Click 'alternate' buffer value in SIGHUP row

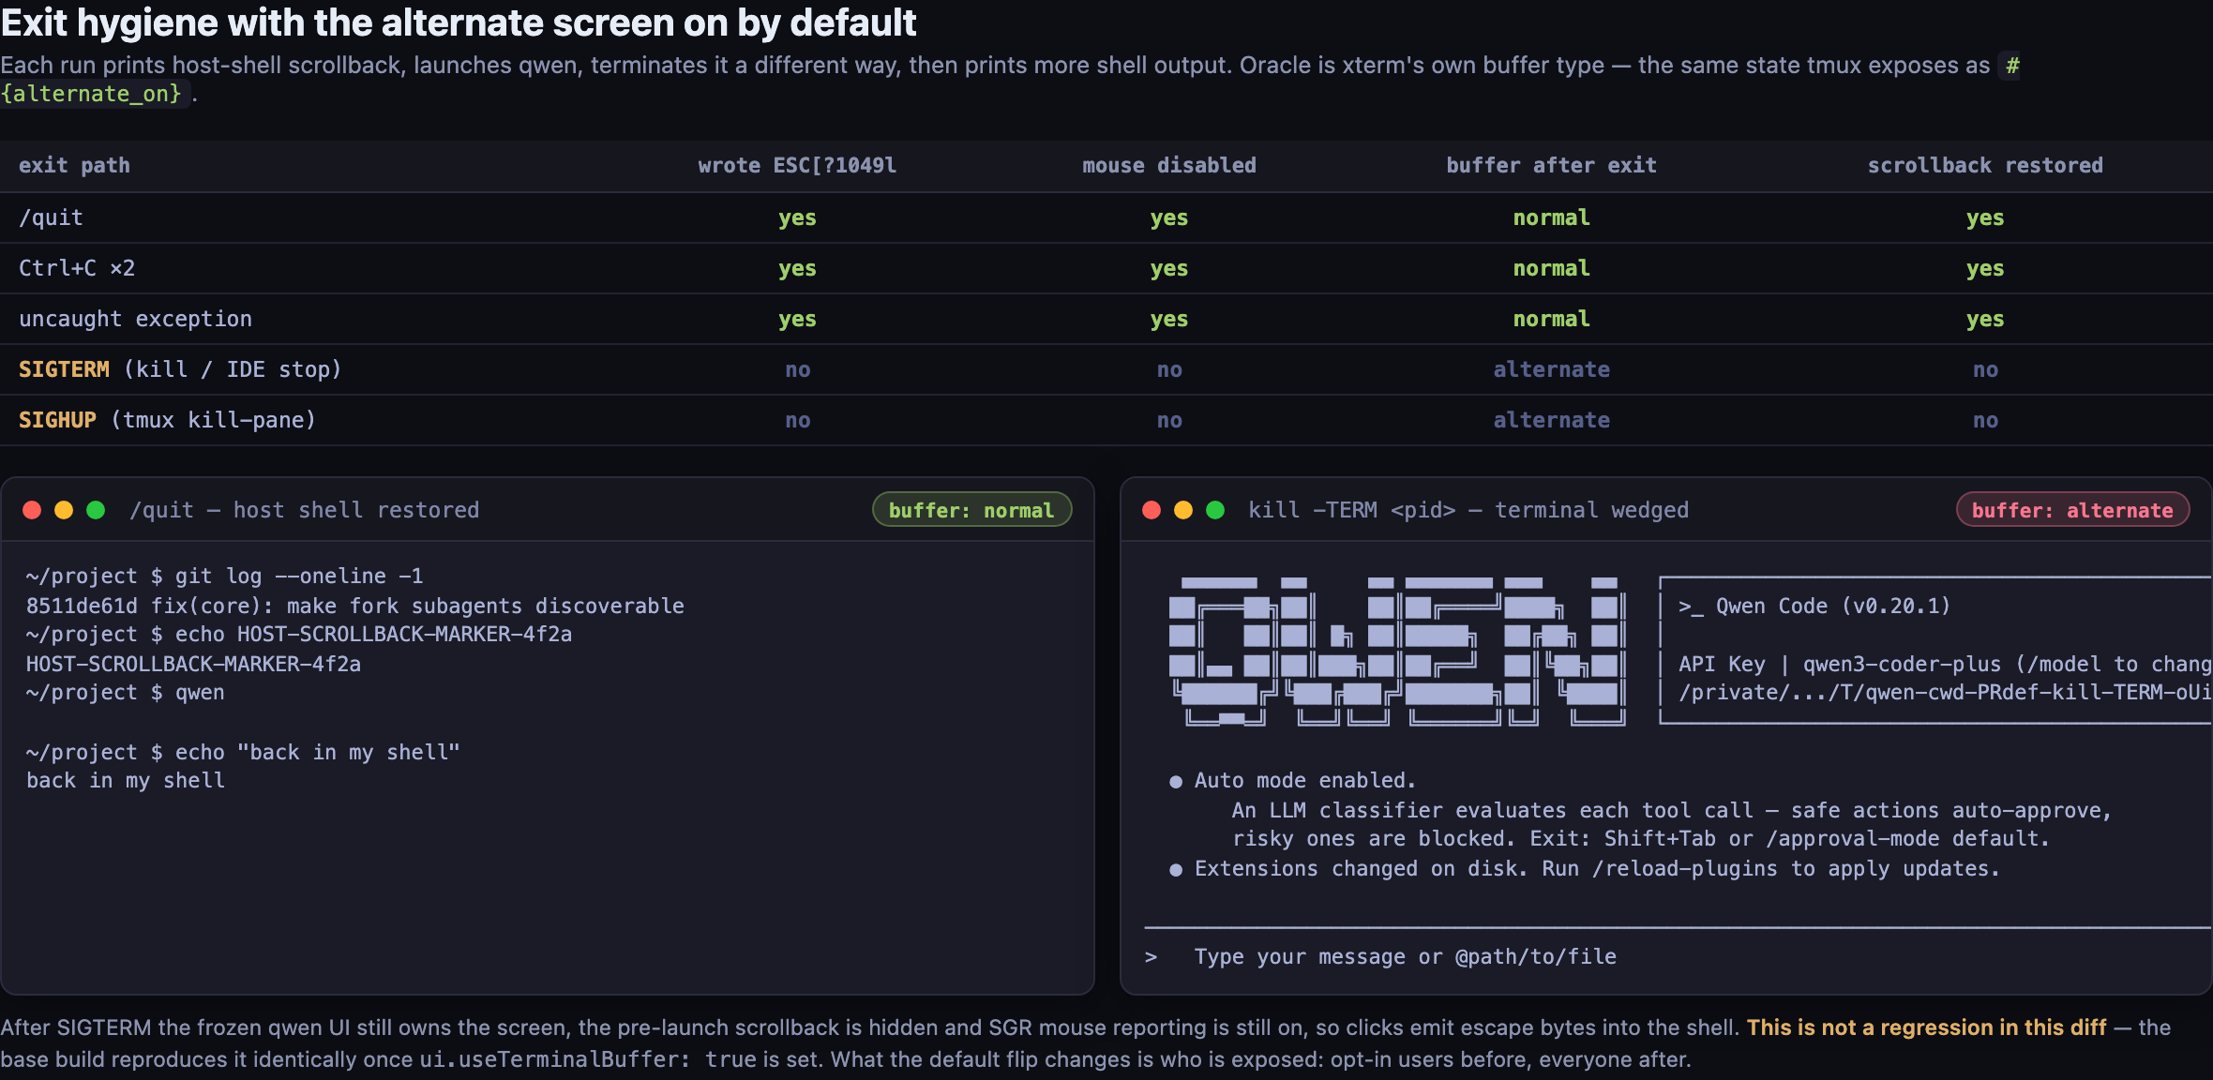1551,420
